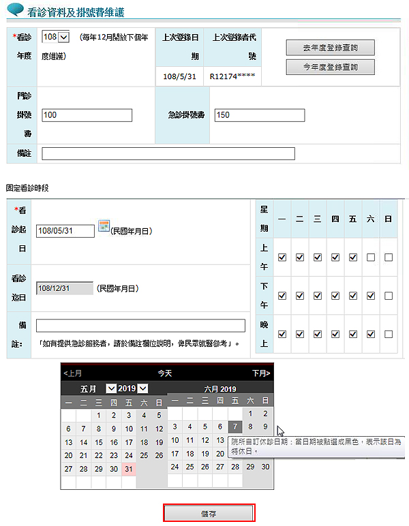Screen dimensions: 409x526
Task: Click 今年度登錄查詢 button
Action: [331, 67]
